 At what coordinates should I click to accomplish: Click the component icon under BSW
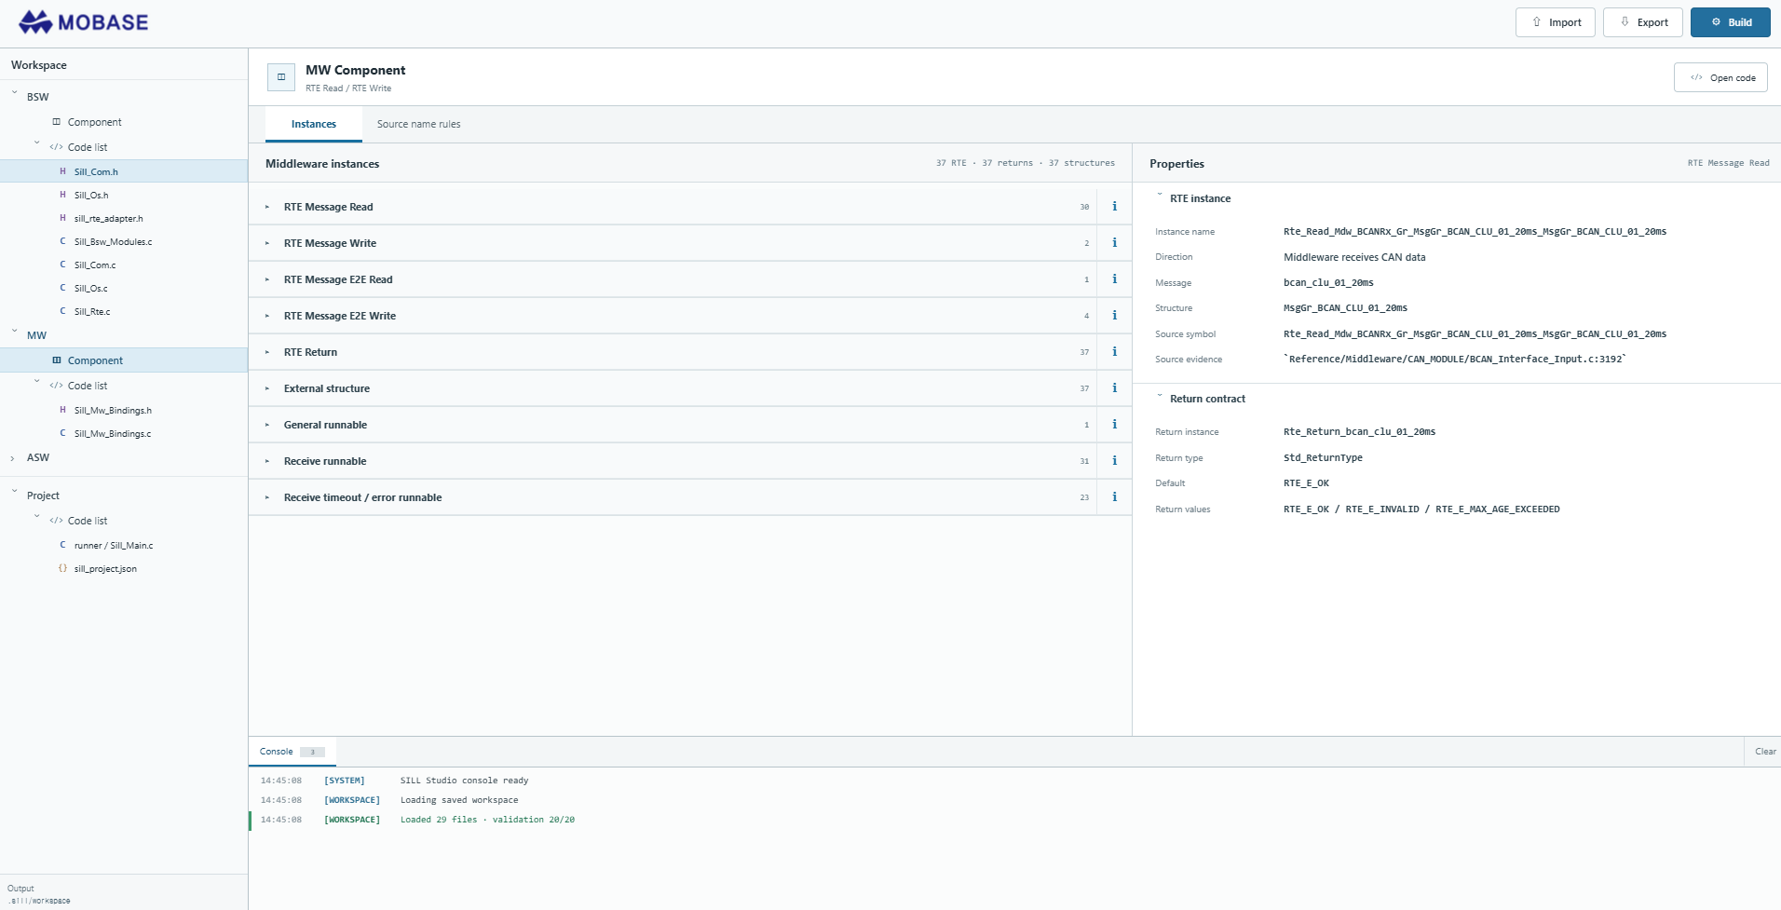57,122
